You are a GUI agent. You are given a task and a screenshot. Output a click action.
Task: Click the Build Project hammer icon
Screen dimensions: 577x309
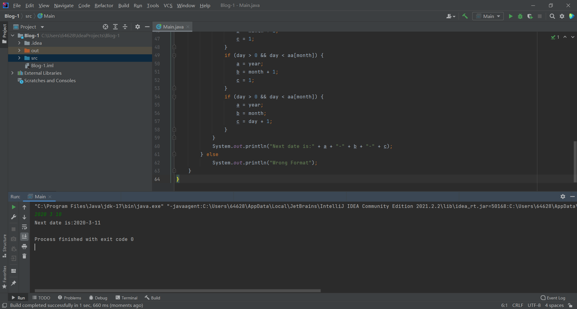465,16
